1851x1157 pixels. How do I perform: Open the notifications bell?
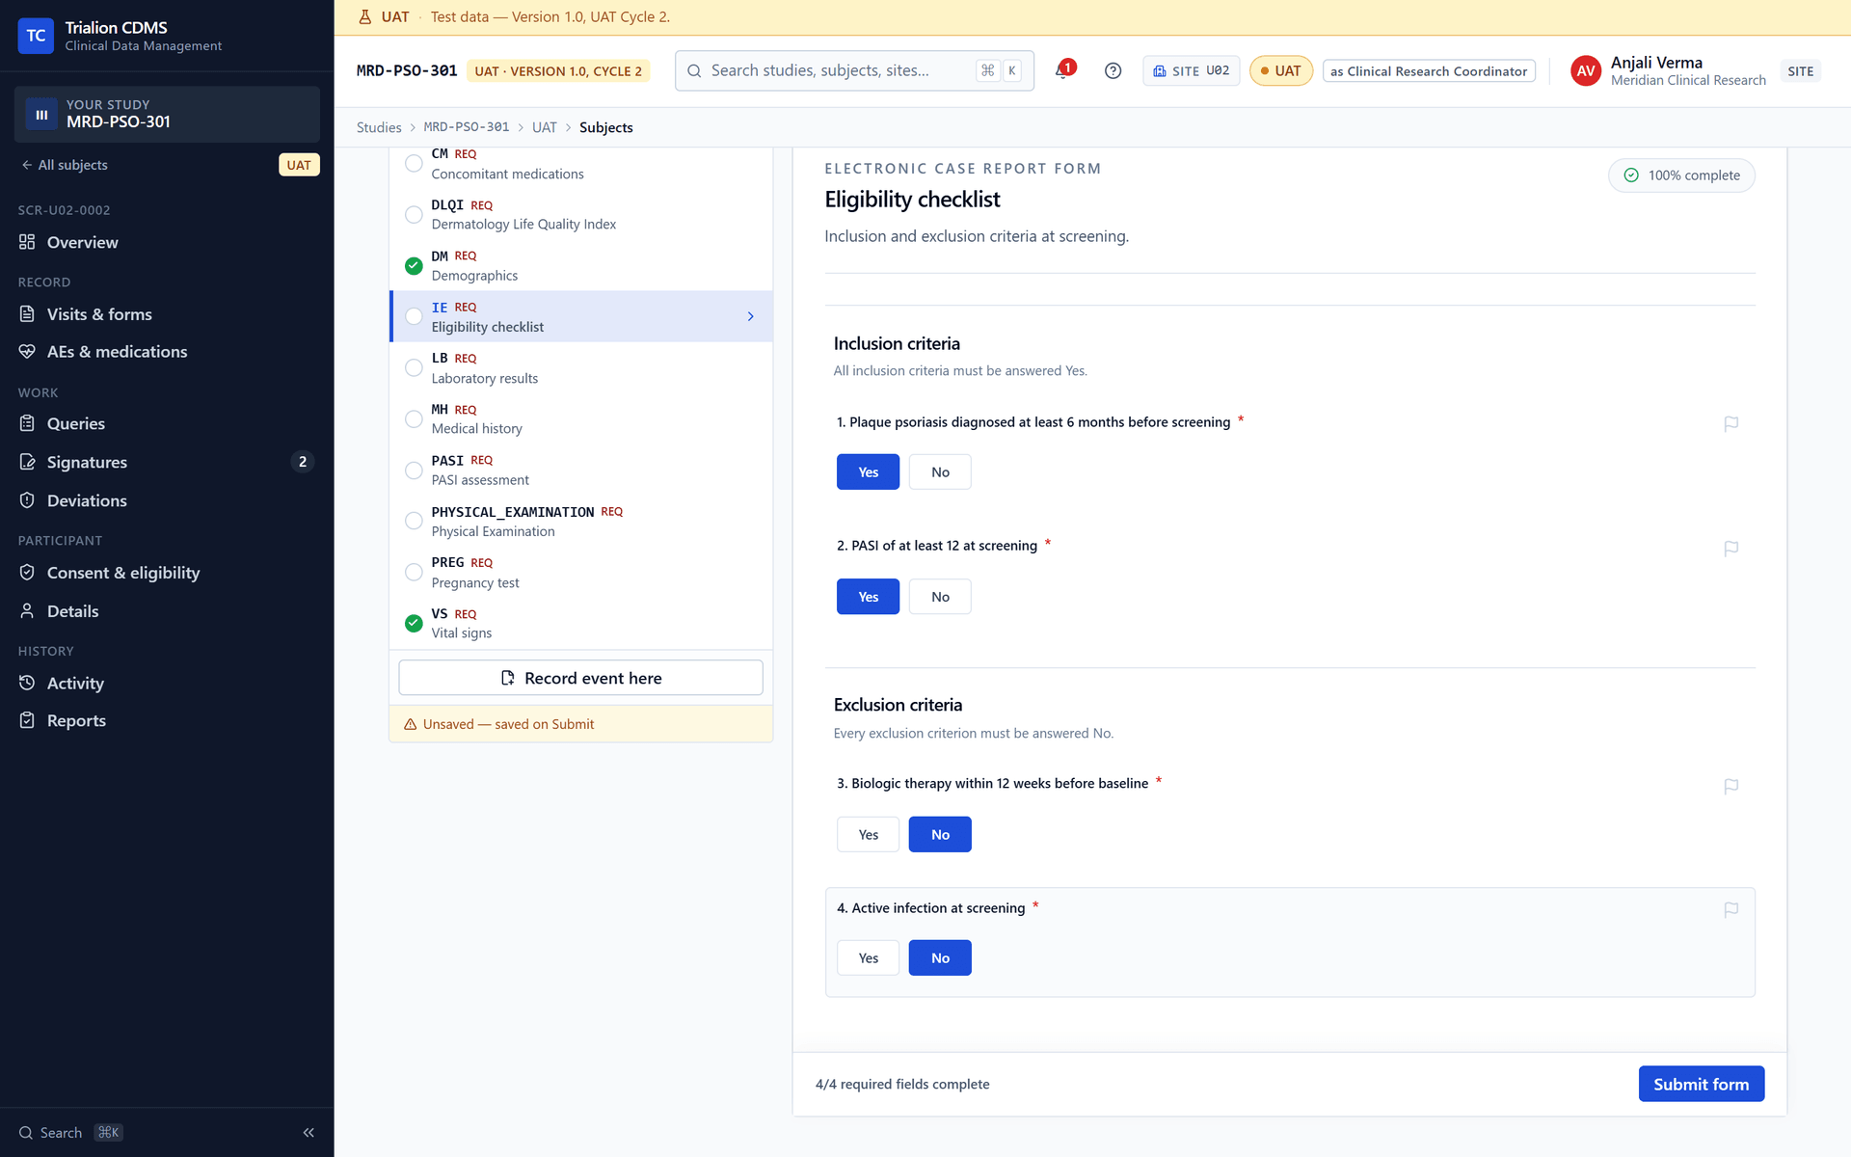1063,70
